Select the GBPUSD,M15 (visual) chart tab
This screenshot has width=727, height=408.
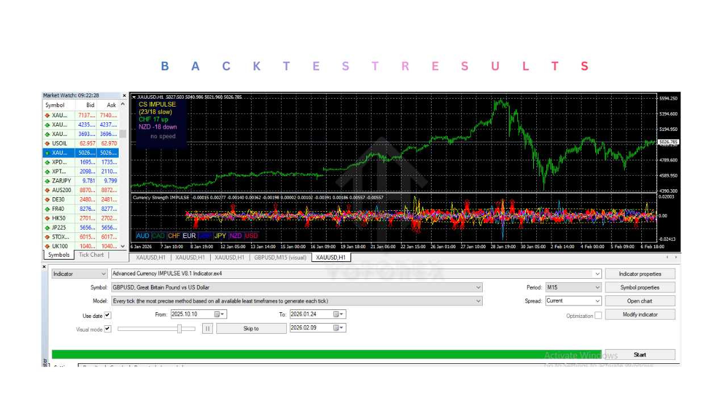coord(280,257)
